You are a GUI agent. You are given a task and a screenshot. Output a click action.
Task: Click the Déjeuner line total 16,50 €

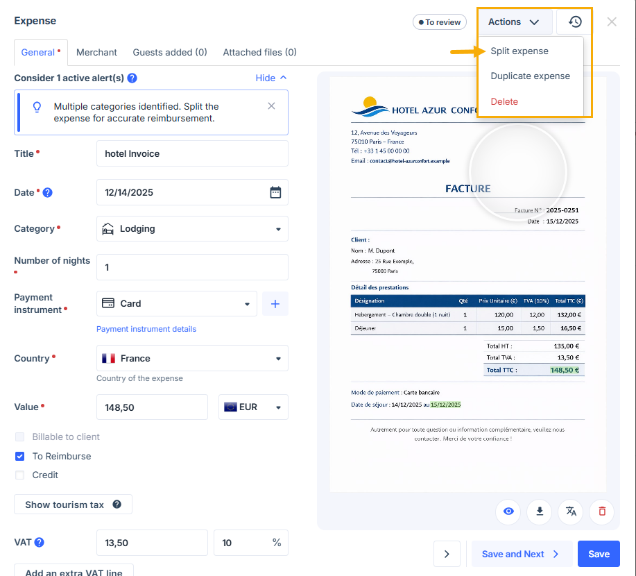571,328
